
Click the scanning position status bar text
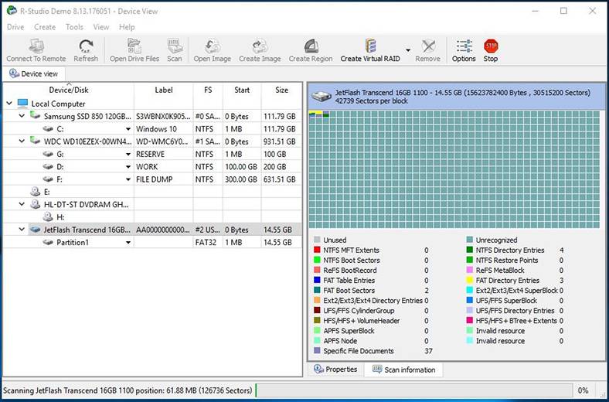[x=128, y=390]
